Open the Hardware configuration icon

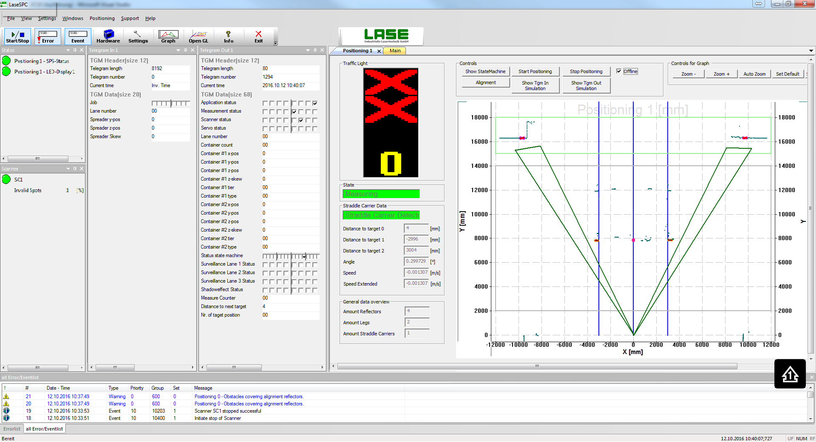108,36
